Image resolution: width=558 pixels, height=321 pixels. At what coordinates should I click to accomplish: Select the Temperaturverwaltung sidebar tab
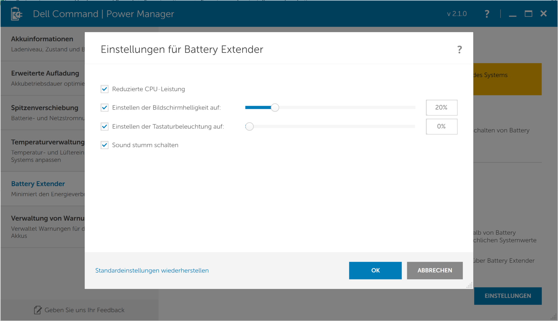pos(43,151)
